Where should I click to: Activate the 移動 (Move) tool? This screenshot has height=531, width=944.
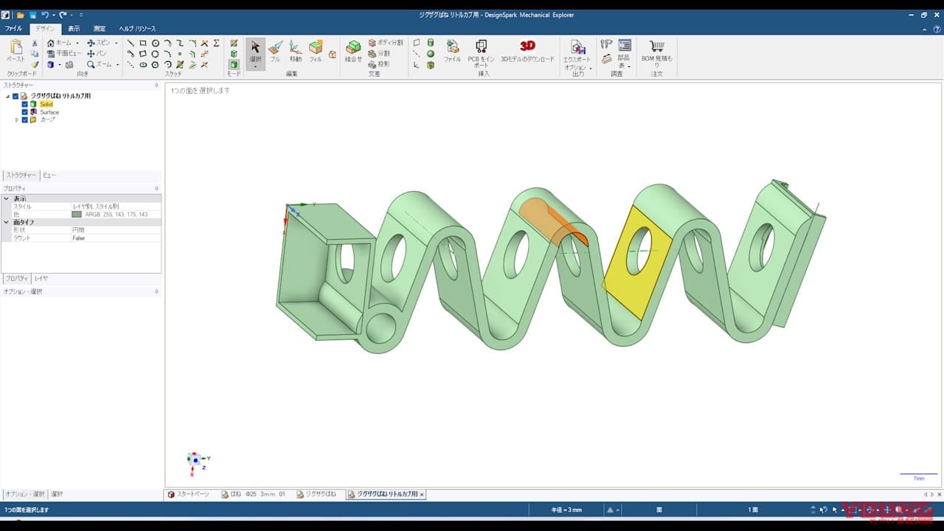pos(295,50)
